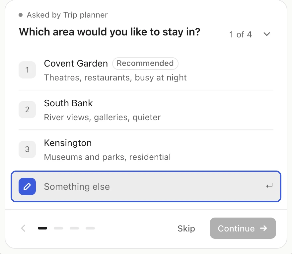Screen dimensions: 292x254
Task: Click the enter-key return arrow icon
Action: (x=269, y=186)
